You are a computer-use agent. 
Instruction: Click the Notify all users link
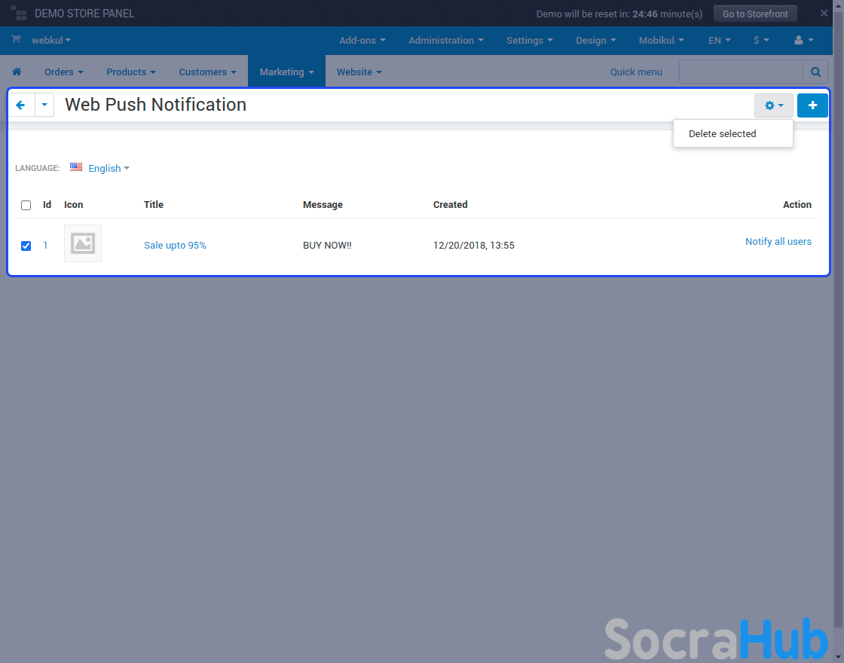point(778,242)
